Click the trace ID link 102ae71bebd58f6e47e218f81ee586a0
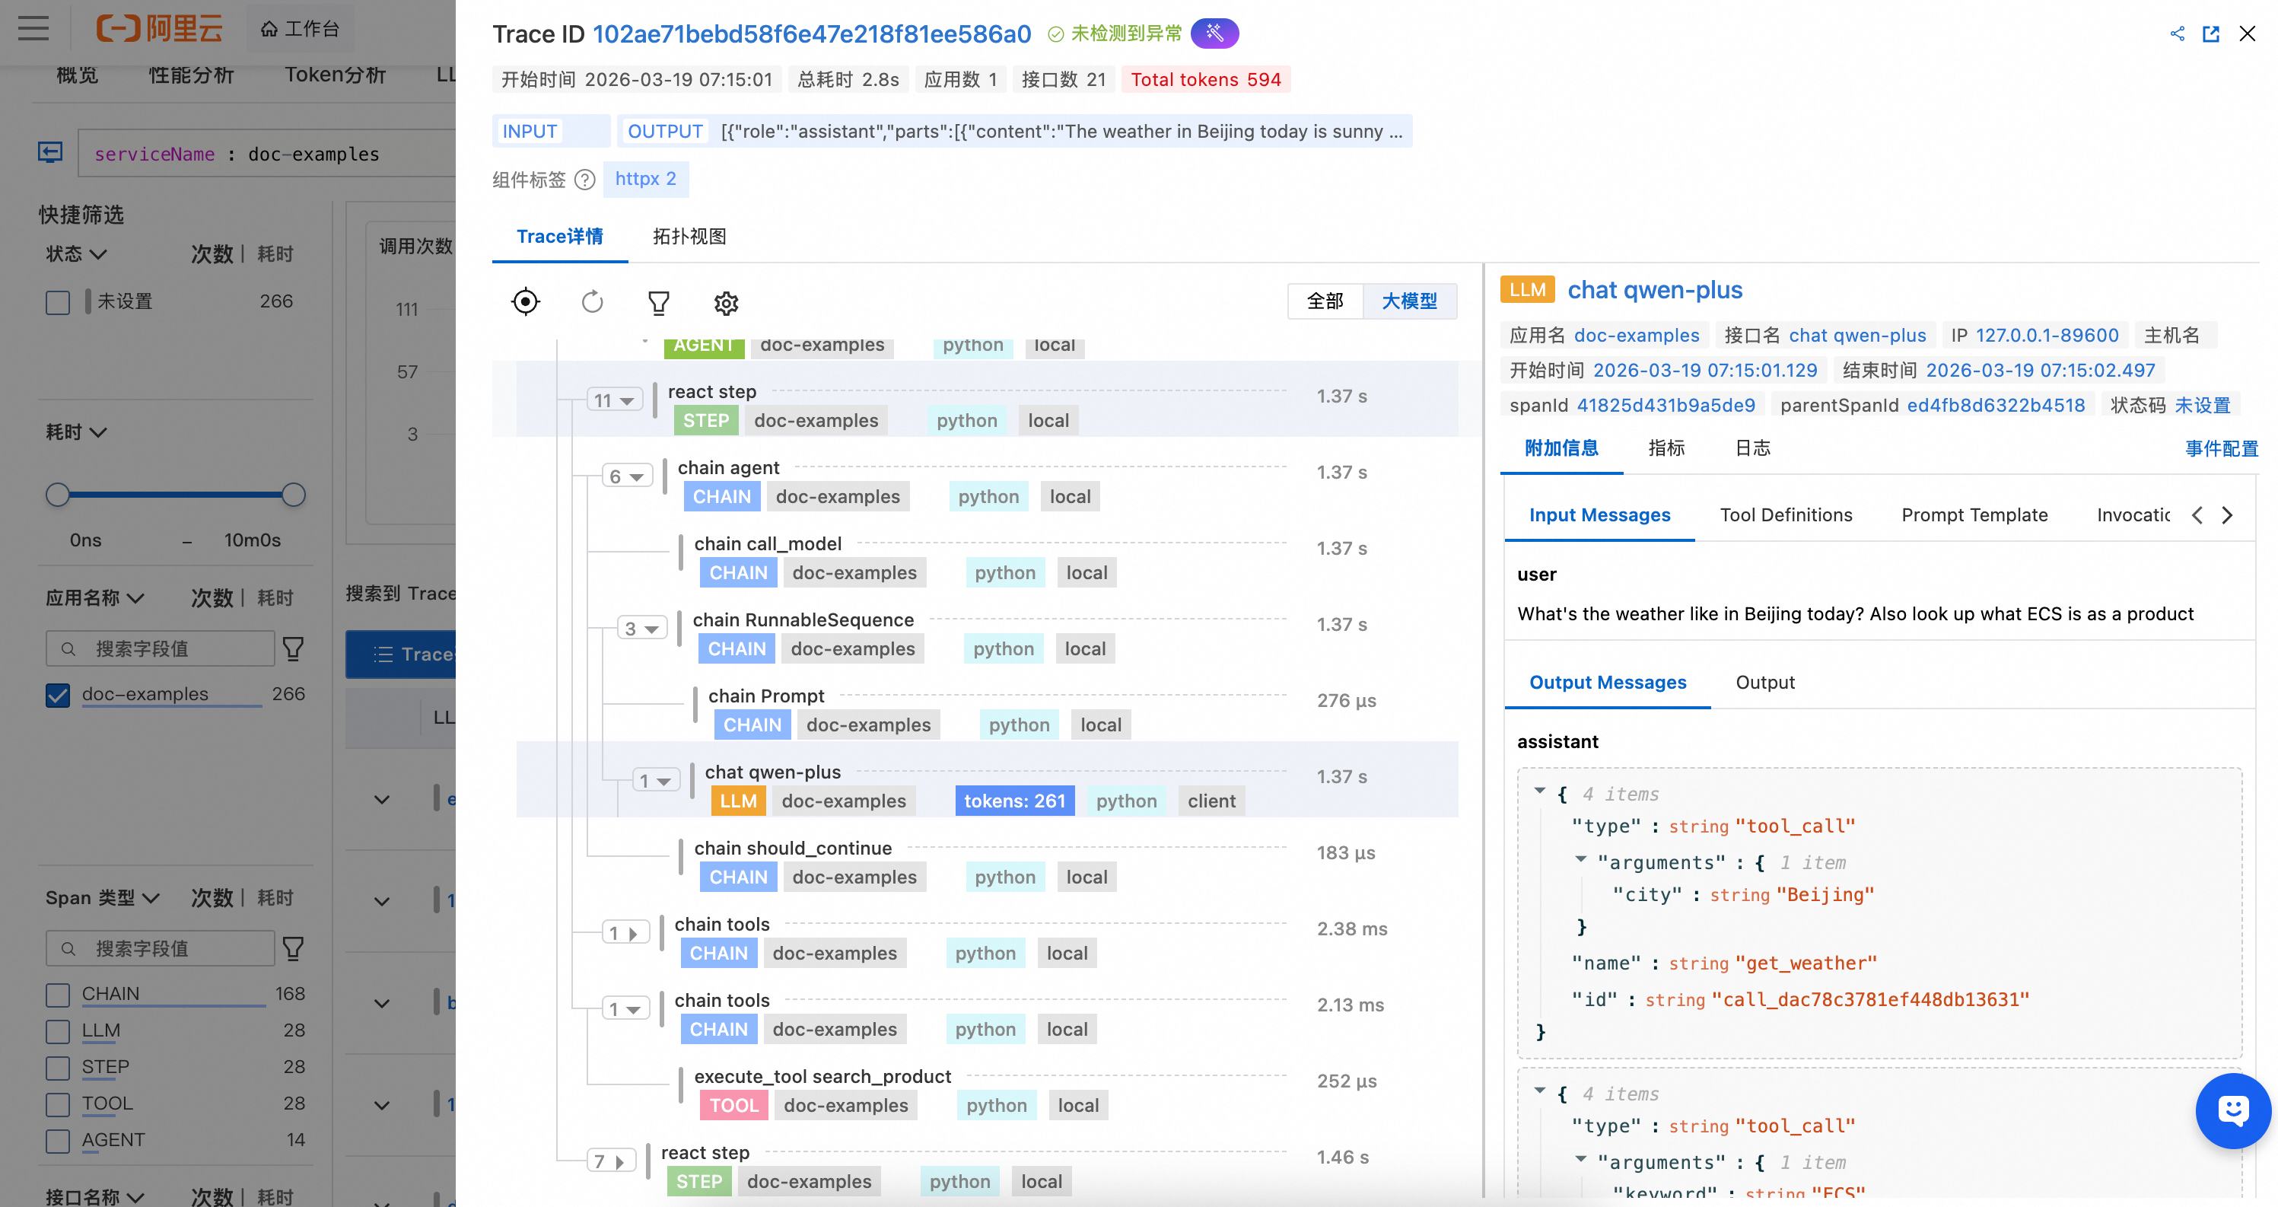The height and width of the screenshot is (1207, 2278). click(x=811, y=33)
